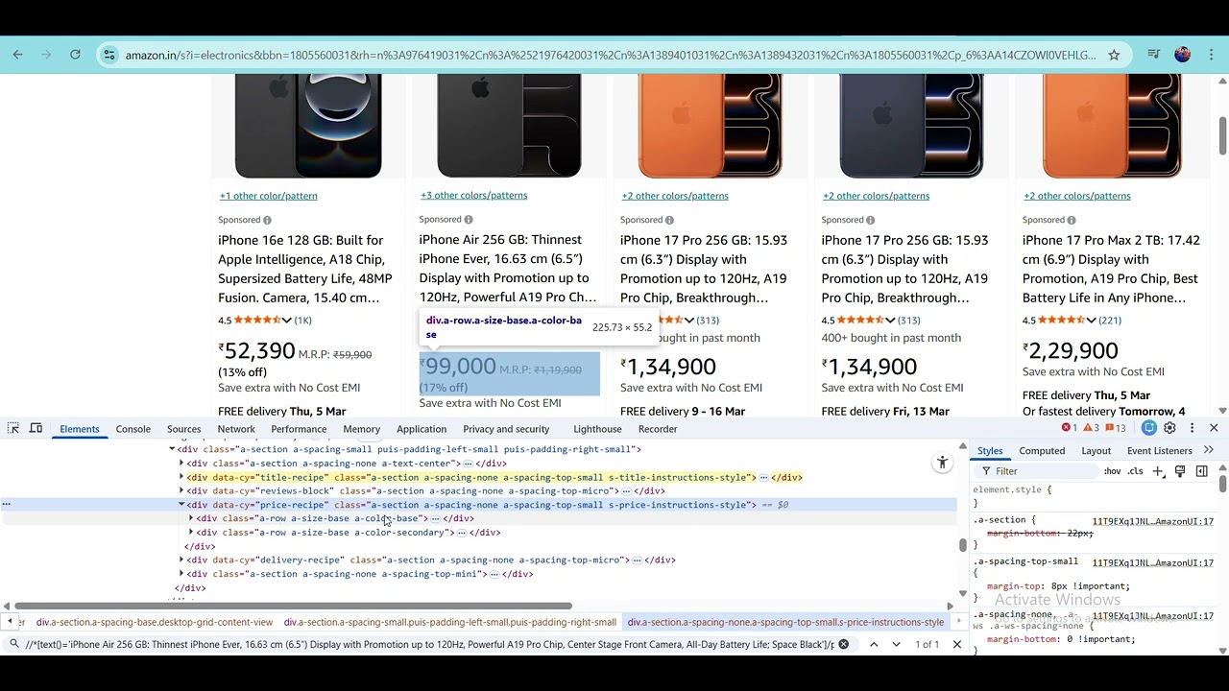The width and height of the screenshot is (1229, 691).
Task: Add a new style rule with plus icon
Action: click(x=1158, y=471)
